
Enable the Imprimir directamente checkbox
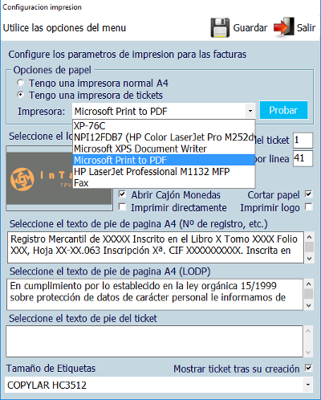(122, 207)
